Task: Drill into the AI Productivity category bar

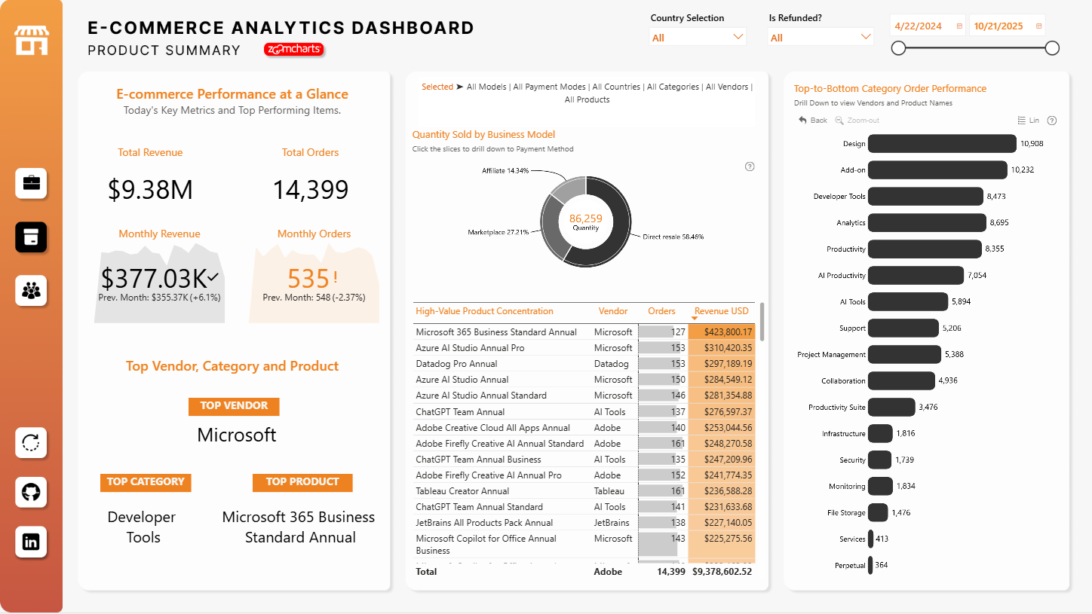Action: coord(916,275)
